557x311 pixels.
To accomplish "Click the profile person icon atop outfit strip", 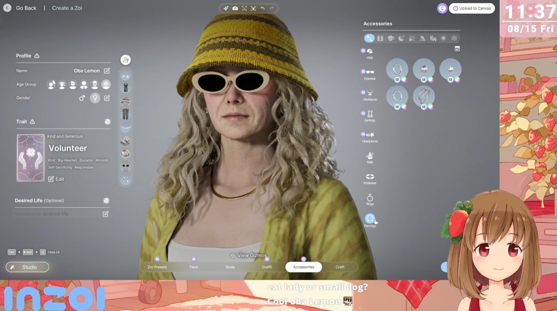I will pos(125,60).
